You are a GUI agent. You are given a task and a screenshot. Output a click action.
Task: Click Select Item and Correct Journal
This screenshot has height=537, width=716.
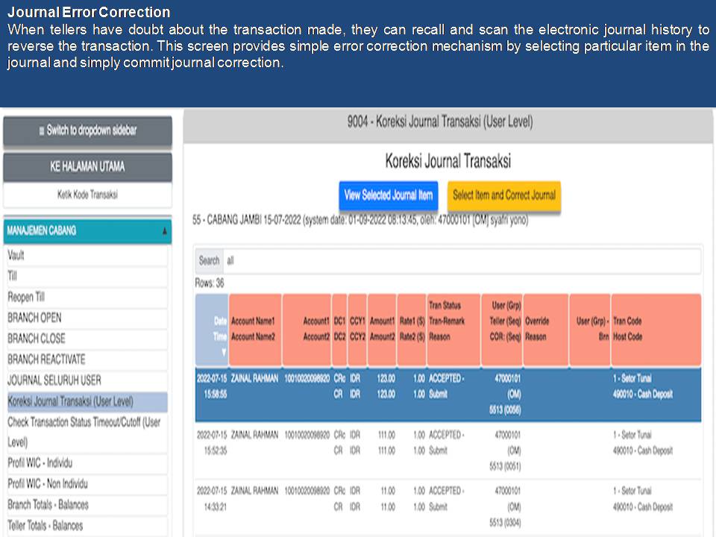point(504,195)
